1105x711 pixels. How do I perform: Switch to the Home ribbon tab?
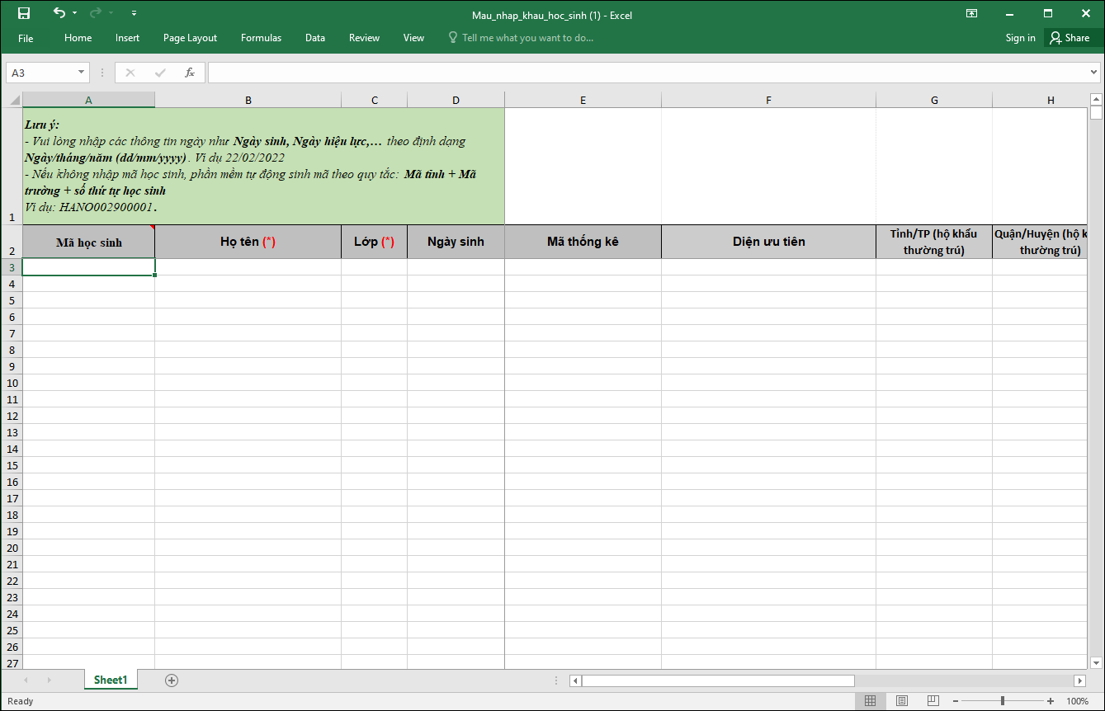coord(78,38)
